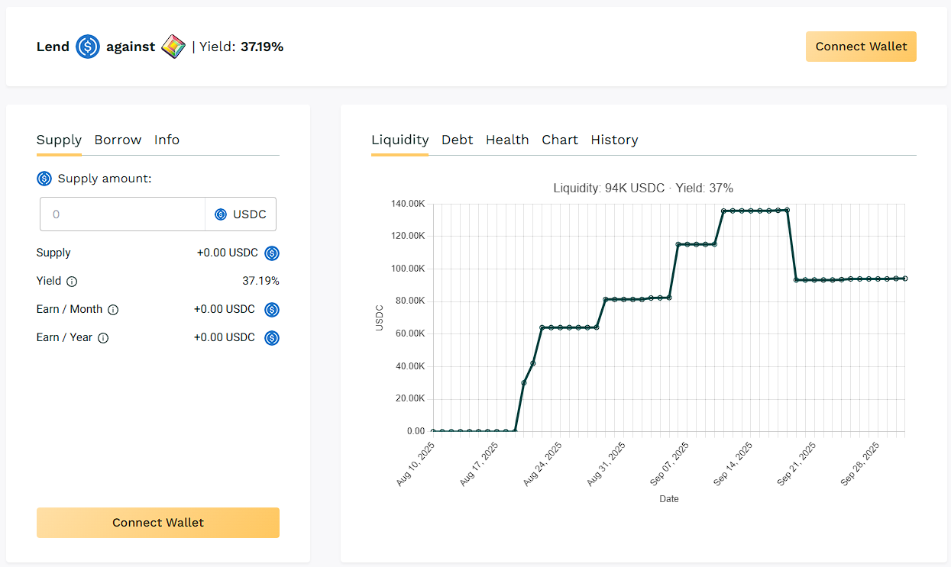Switch to the Borrow tab

pos(118,140)
